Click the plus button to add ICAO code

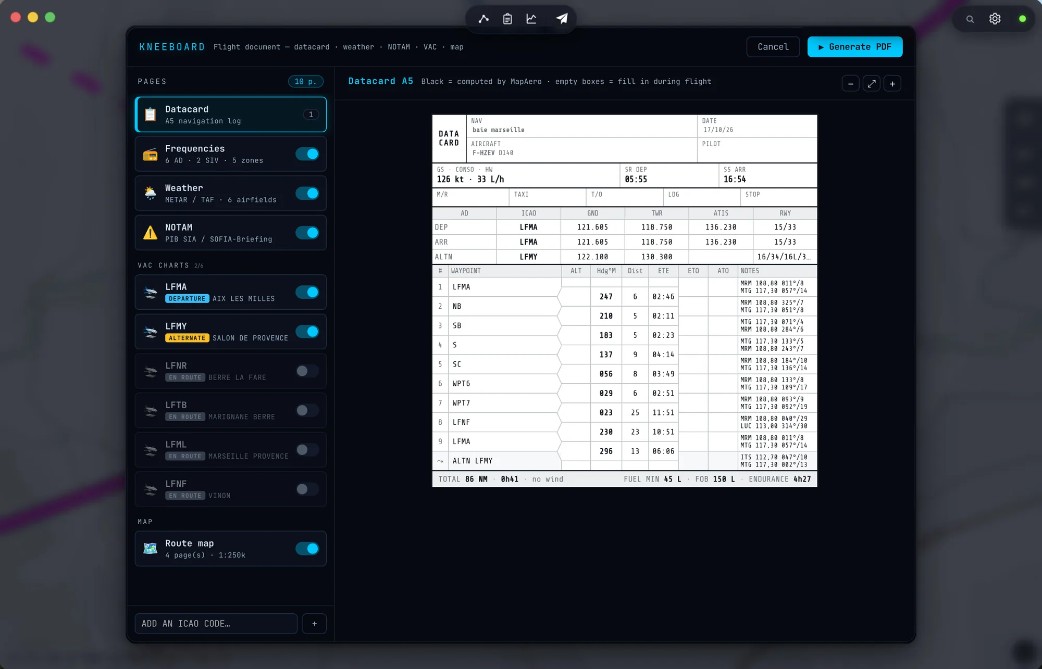314,624
